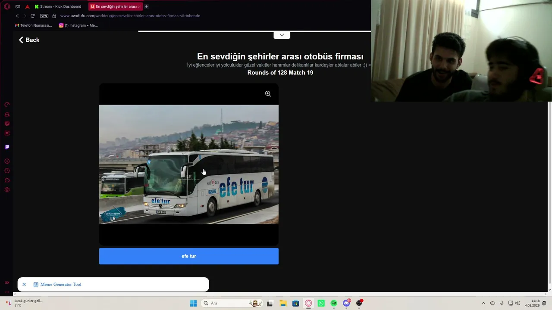Switch to Opera GX on taskbar
Image resolution: width=552 pixels, height=310 pixels.
point(308,303)
